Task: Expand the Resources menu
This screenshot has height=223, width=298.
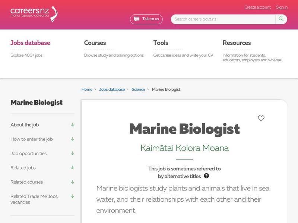Action: 237,43
